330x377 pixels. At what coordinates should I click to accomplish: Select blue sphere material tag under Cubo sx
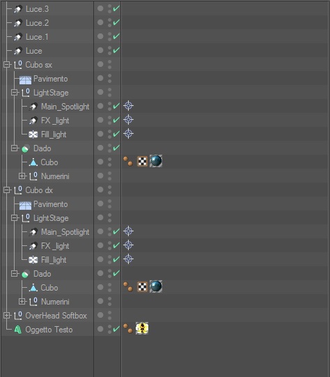(x=156, y=161)
